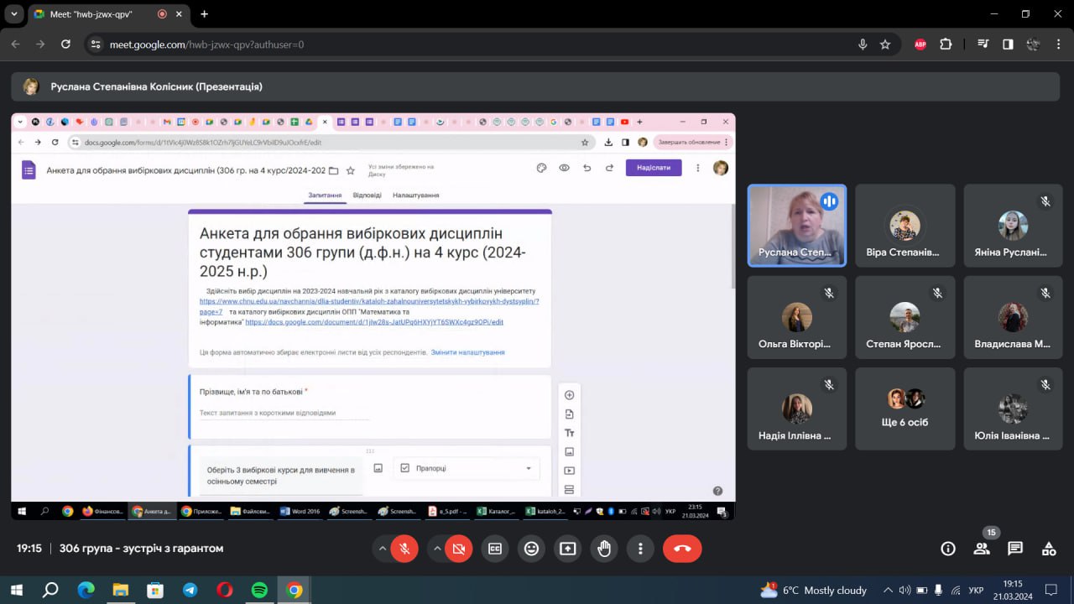Switch to Налаштування tab in presented form
Image resolution: width=1074 pixels, height=604 pixels.
pos(416,195)
